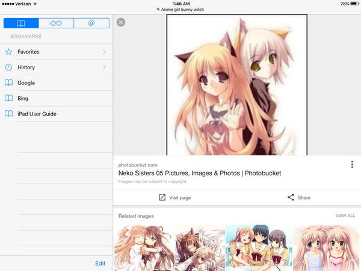Open the related image of pink-haired twins
Image resolution: width=361 pixels, height=271 pixels.
click(x=326, y=248)
